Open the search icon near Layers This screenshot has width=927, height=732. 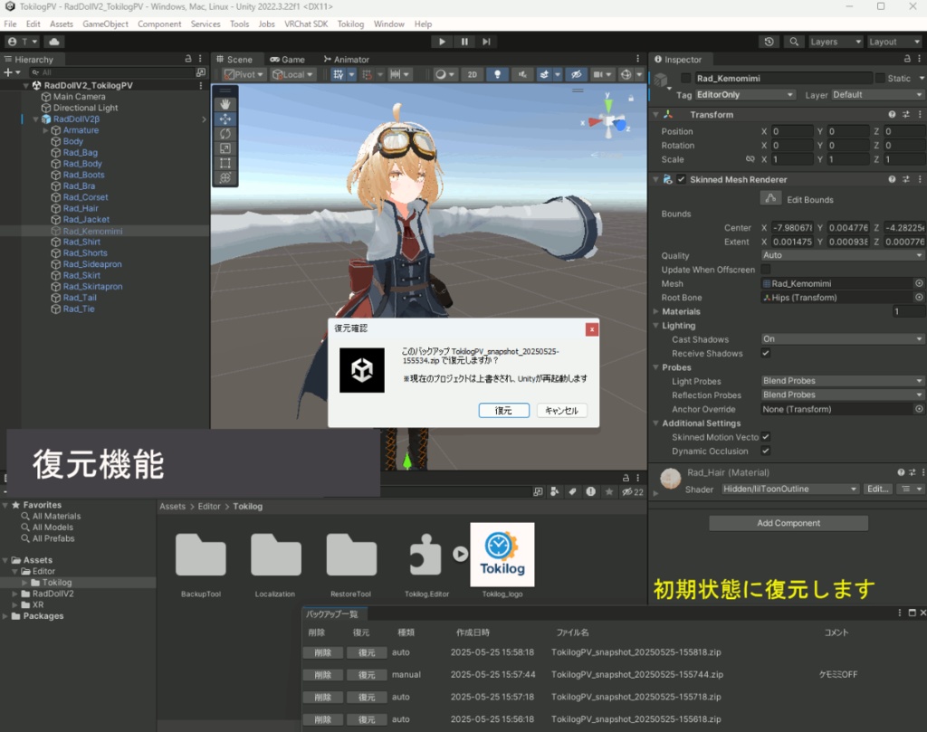[791, 42]
